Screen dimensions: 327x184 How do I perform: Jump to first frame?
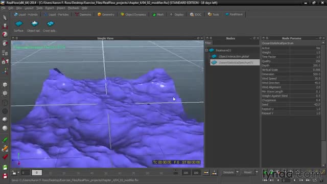tap(265, 180)
